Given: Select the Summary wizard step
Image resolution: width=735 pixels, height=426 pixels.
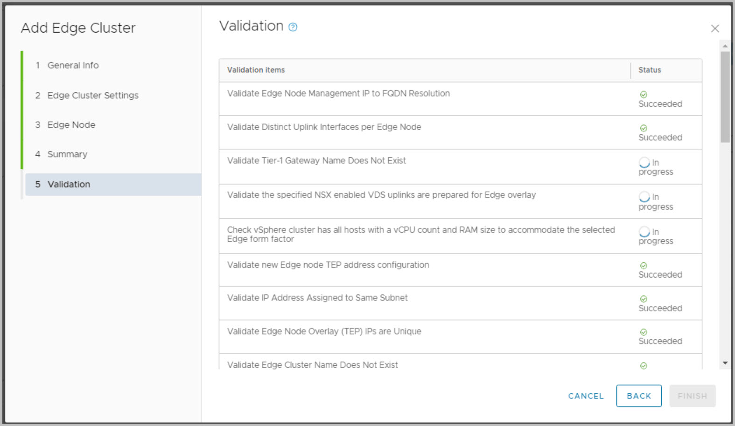Looking at the screenshot, I should pyautogui.click(x=67, y=154).
